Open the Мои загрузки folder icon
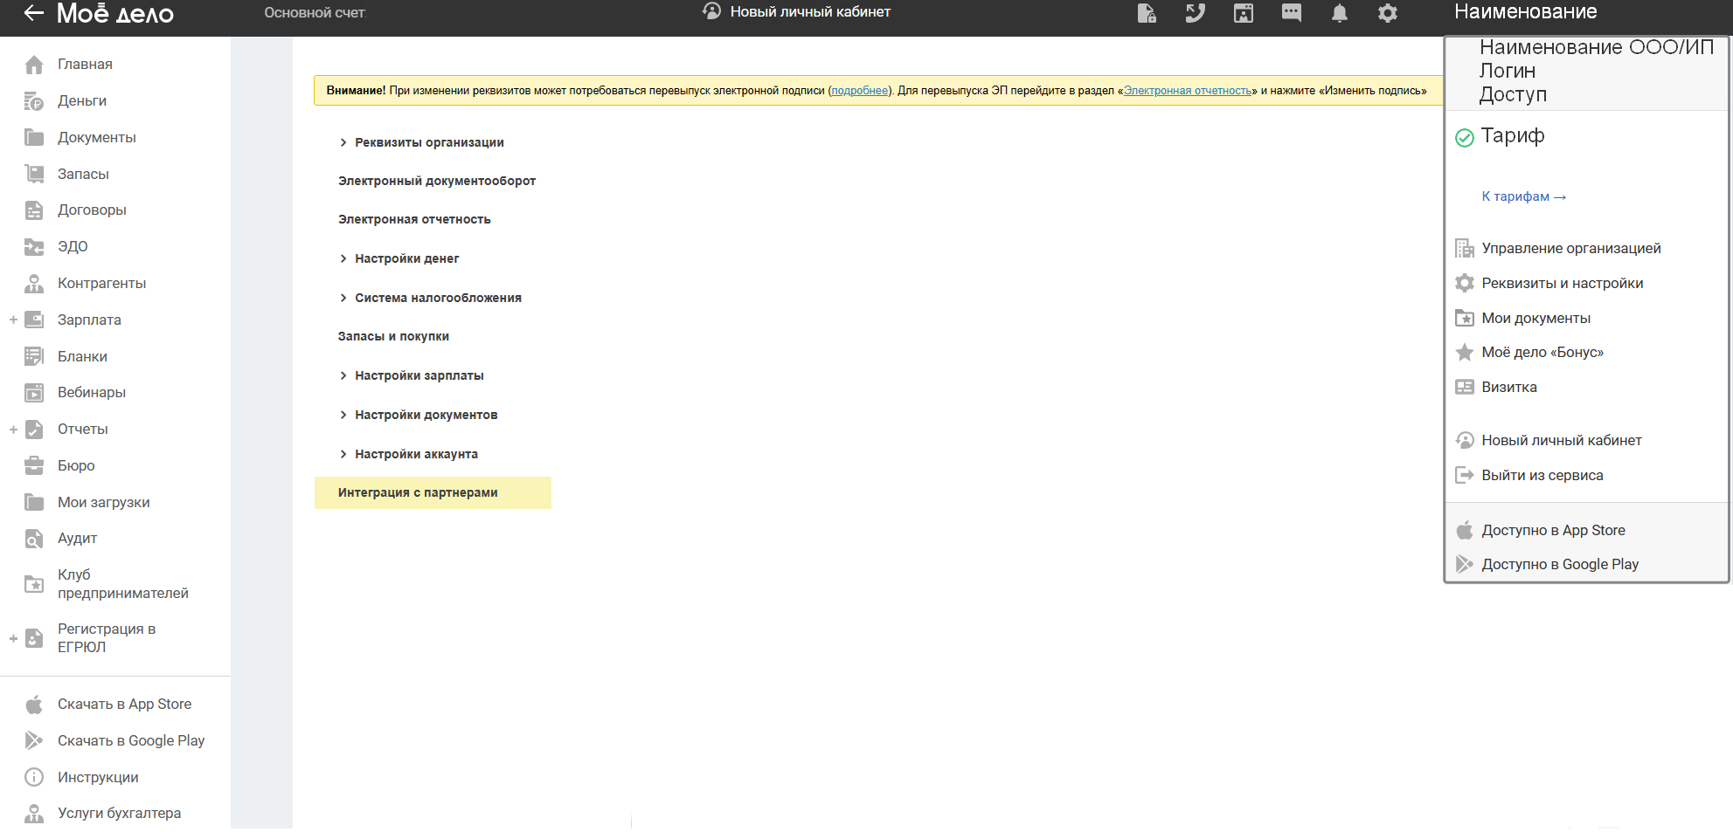 [x=34, y=502]
